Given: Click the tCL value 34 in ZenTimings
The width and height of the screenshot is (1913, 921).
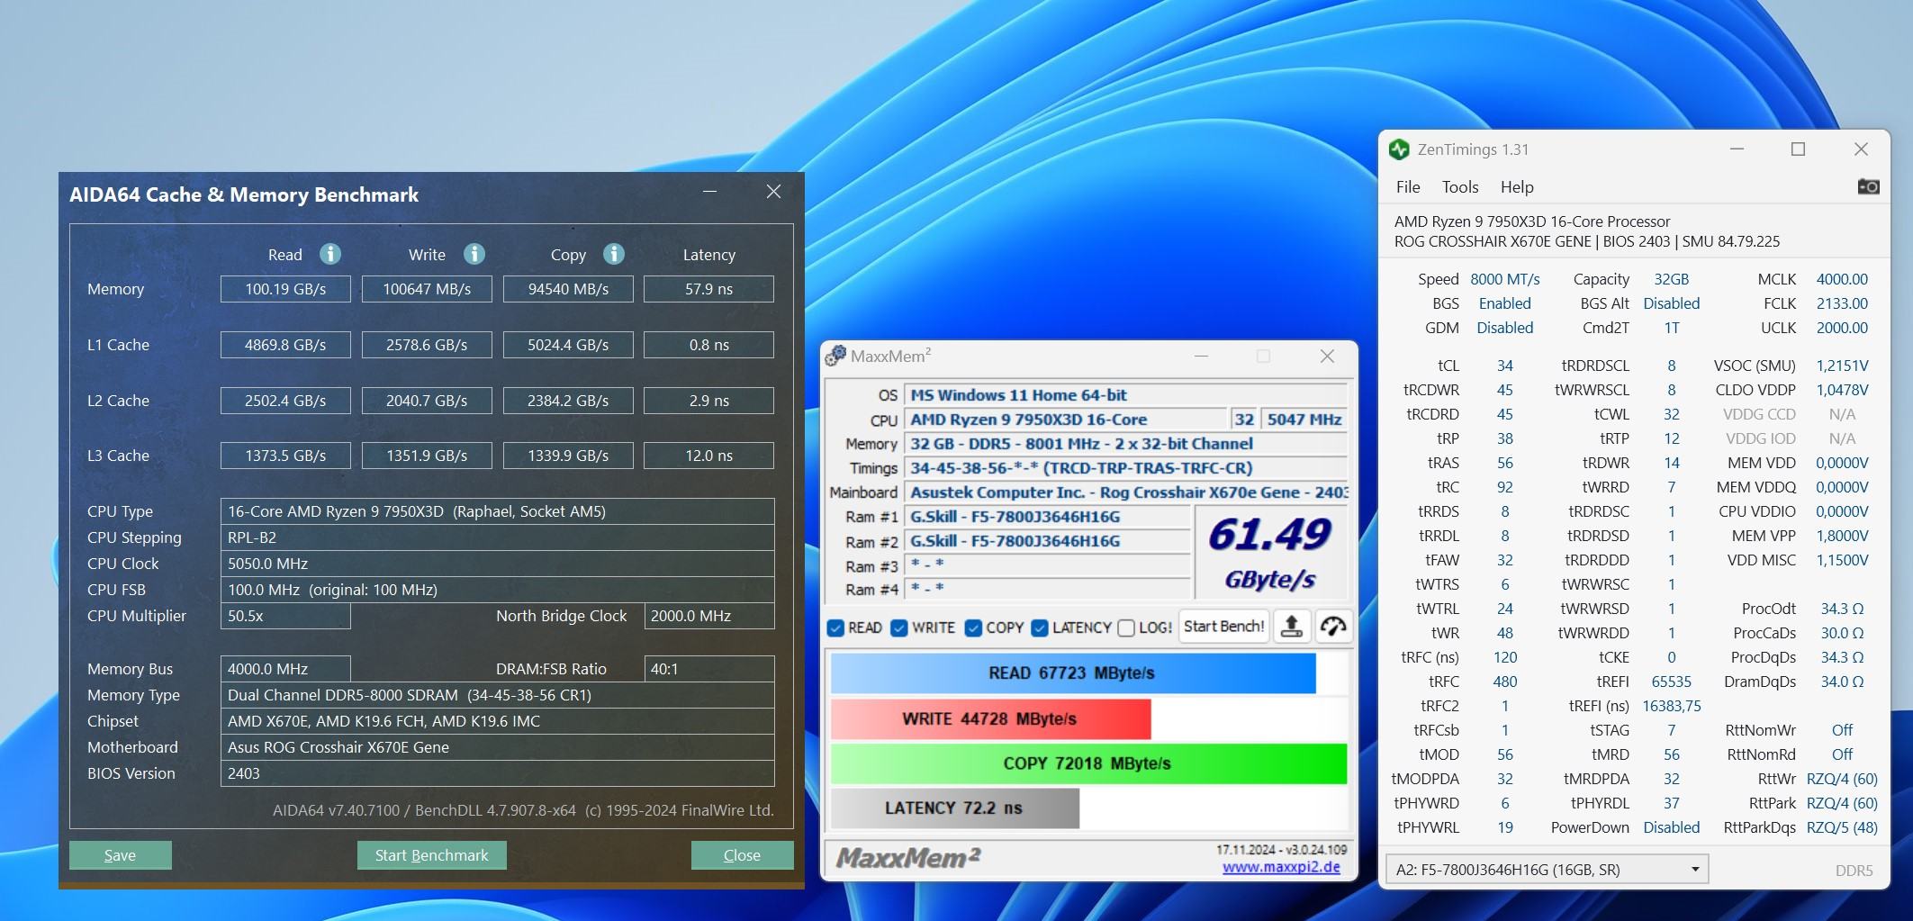Looking at the screenshot, I should tap(1505, 366).
